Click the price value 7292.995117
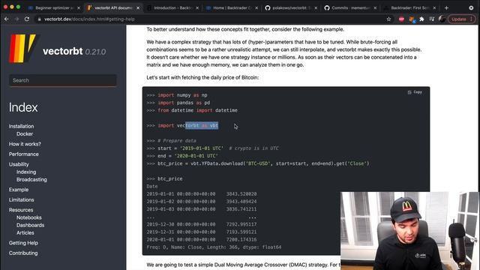The image size is (480, 270). 241,224
